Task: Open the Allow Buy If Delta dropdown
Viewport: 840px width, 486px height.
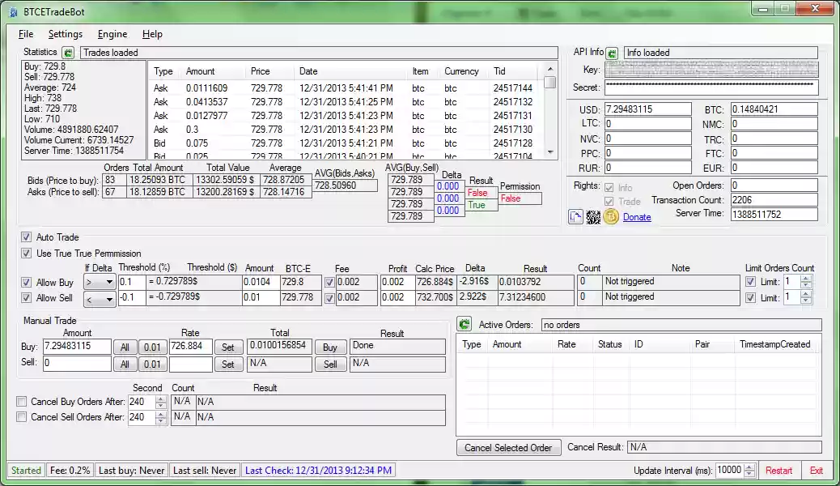Action: [x=100, y=282]
